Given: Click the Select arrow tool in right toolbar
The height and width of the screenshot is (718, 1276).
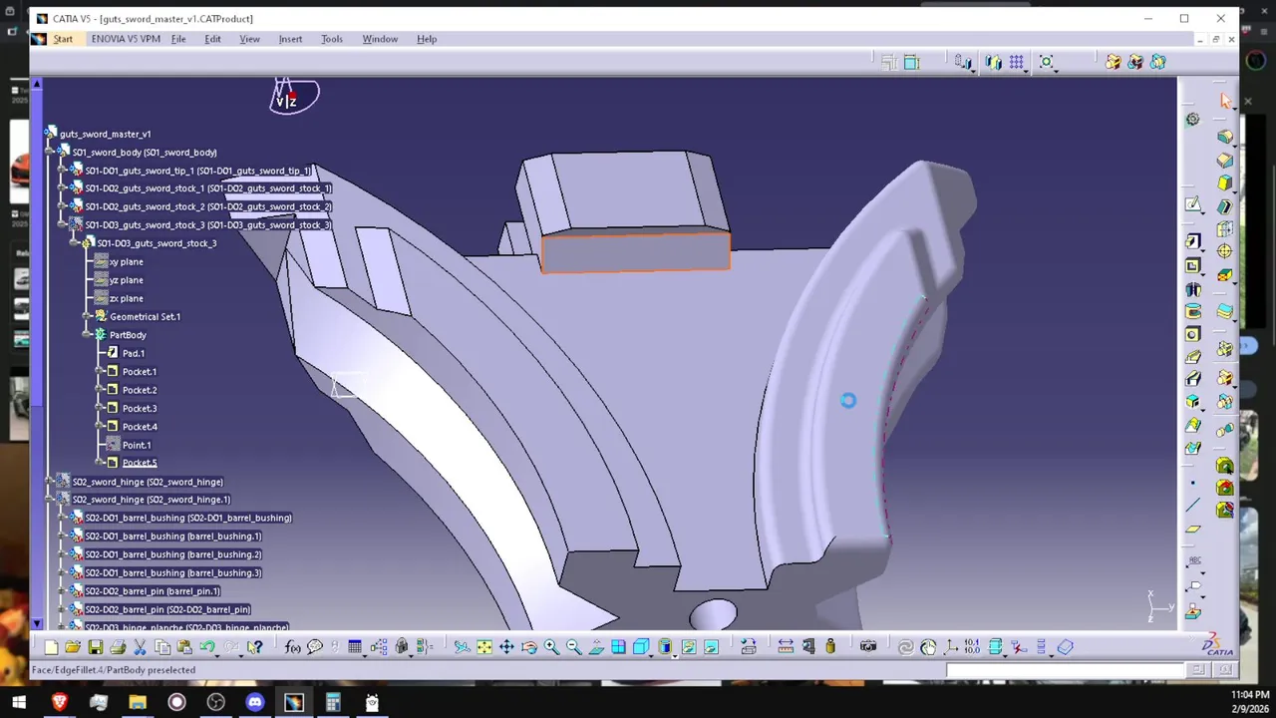Looking at the screenshot, I should coord(1225,101).
